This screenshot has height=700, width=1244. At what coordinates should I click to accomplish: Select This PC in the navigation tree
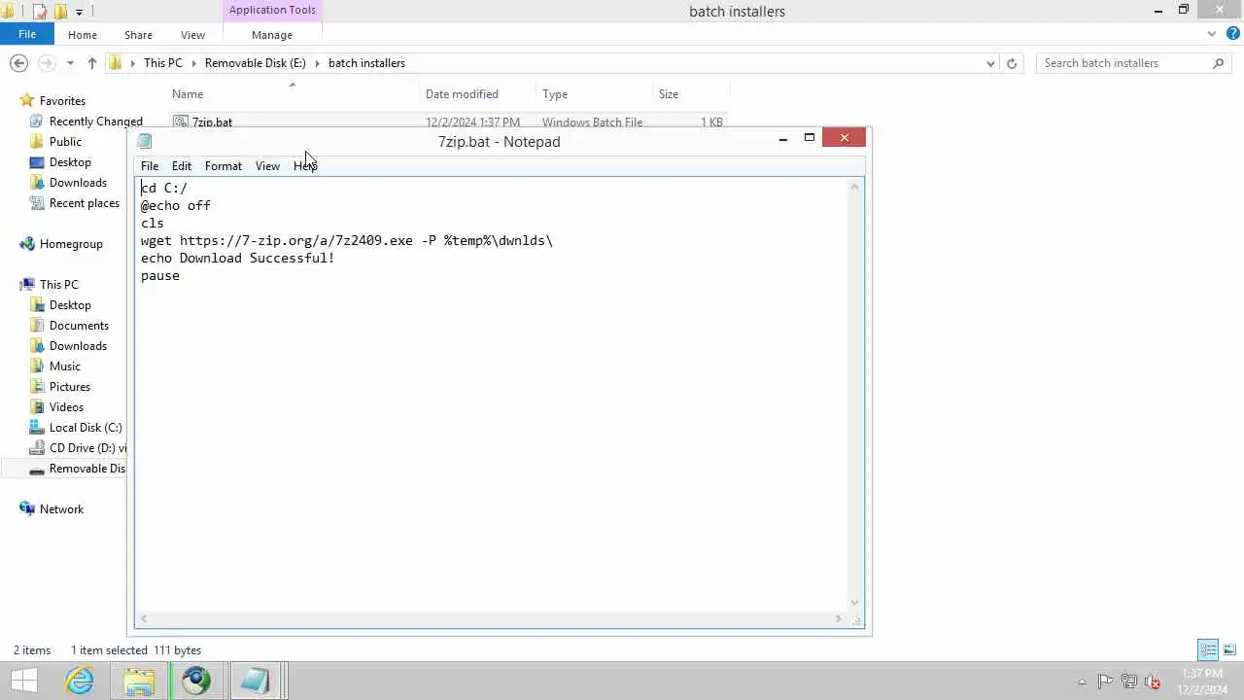coord(58,285)
